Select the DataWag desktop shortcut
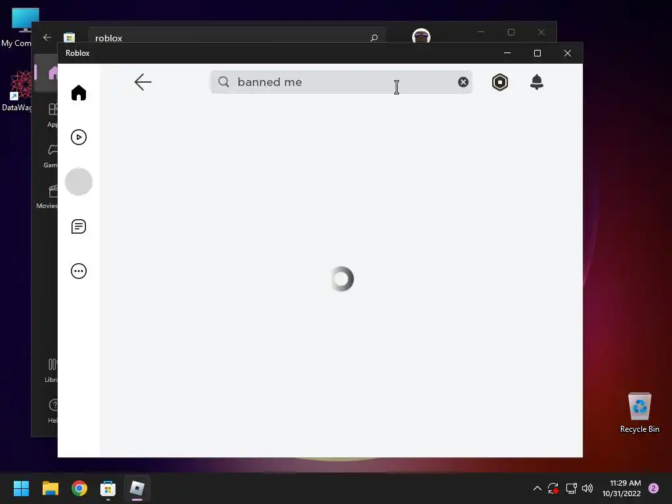Screen dimensions: 672x504 [x=17, y=91]
